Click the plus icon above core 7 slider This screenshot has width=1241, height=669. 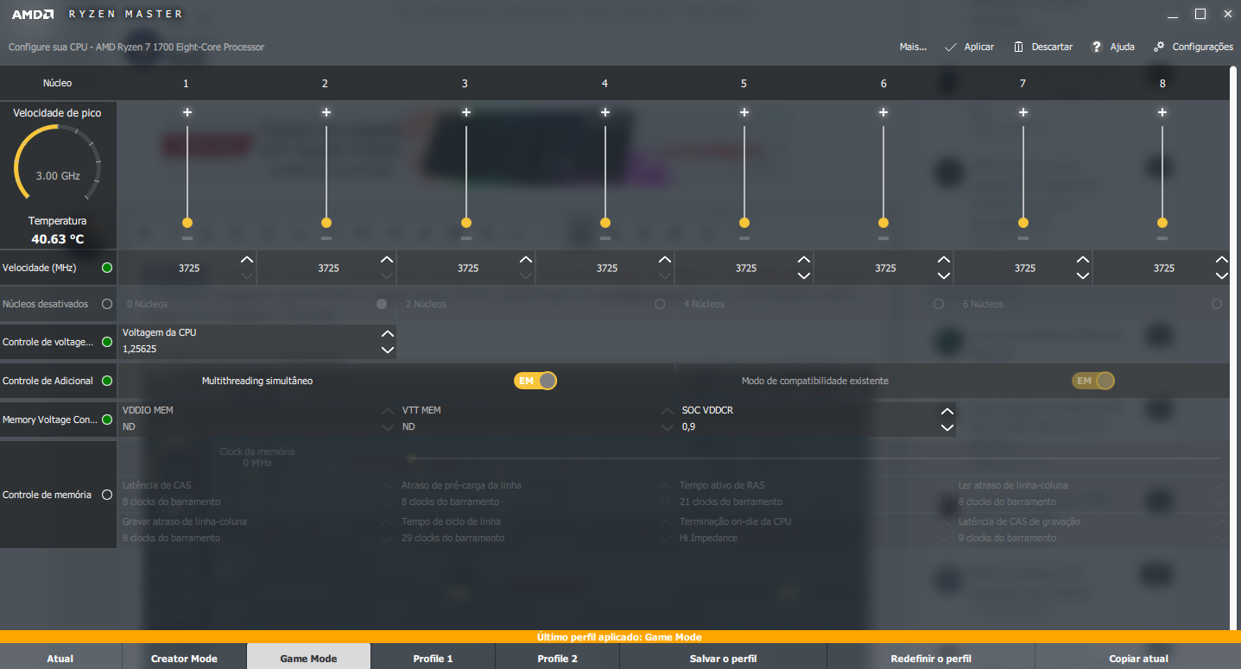pos(1023,112)
